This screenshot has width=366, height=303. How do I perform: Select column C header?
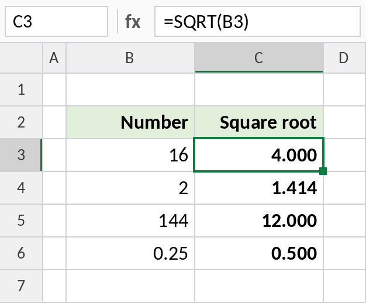click(259, 58)
